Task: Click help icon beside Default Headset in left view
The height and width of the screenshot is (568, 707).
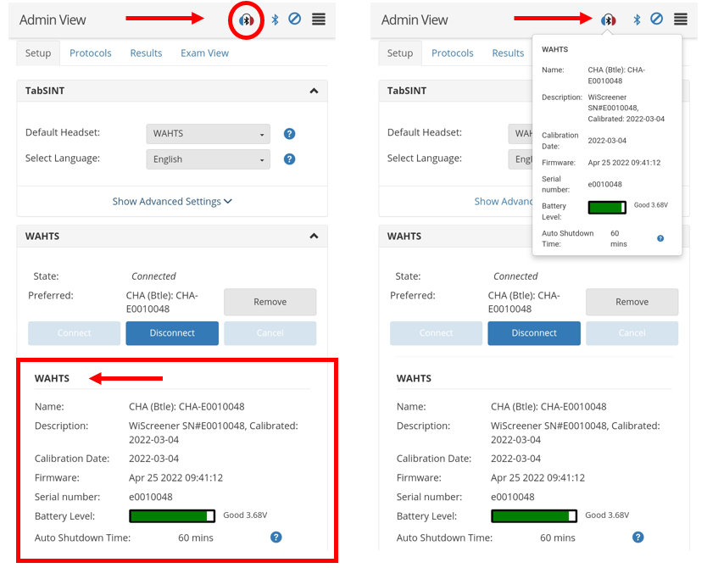Action: (x=289, y=134)
